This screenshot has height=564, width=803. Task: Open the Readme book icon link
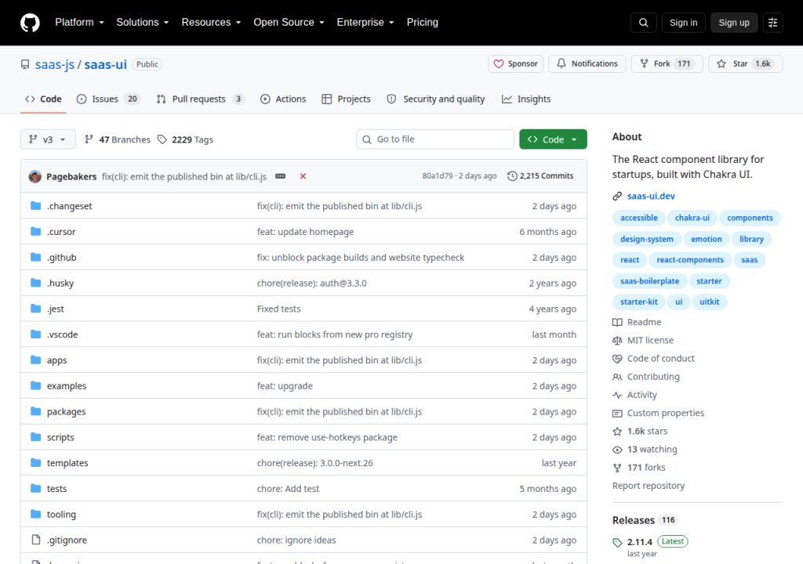637,323
